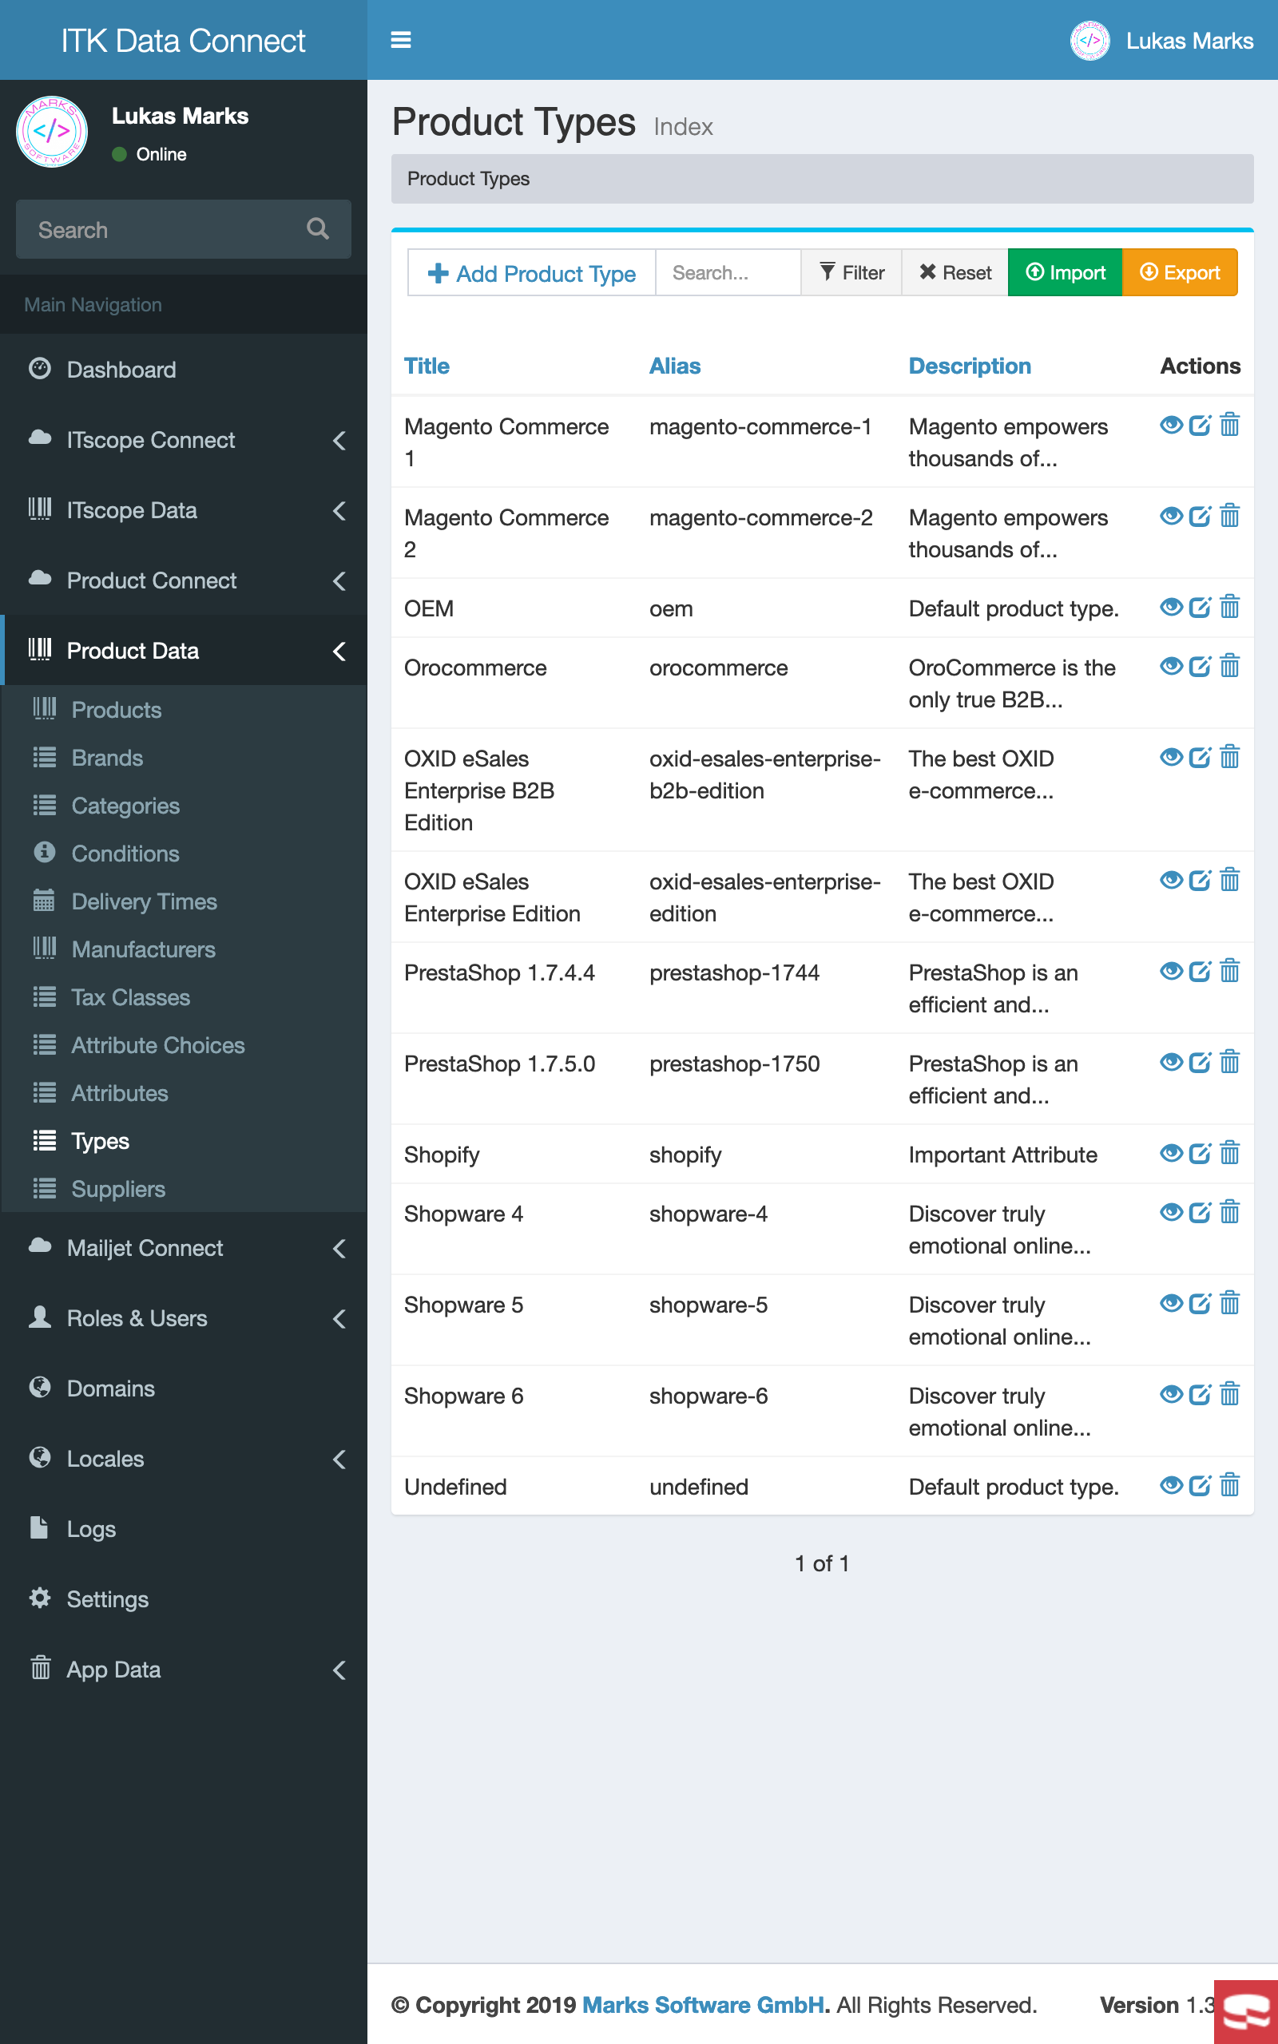View the PrestaShop 1.7.5.0 details
The image size is (1278, 2044).
point(1171,1063)
